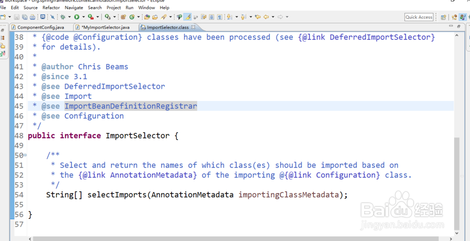Open the Search menu
This screenshot has width=470, height=241.
[x=95, y=8]
